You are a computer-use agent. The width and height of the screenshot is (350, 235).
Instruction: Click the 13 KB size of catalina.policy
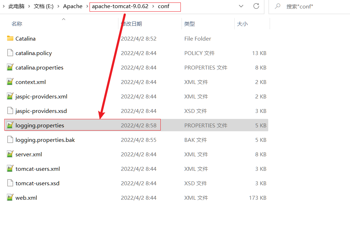click(259, 53)
